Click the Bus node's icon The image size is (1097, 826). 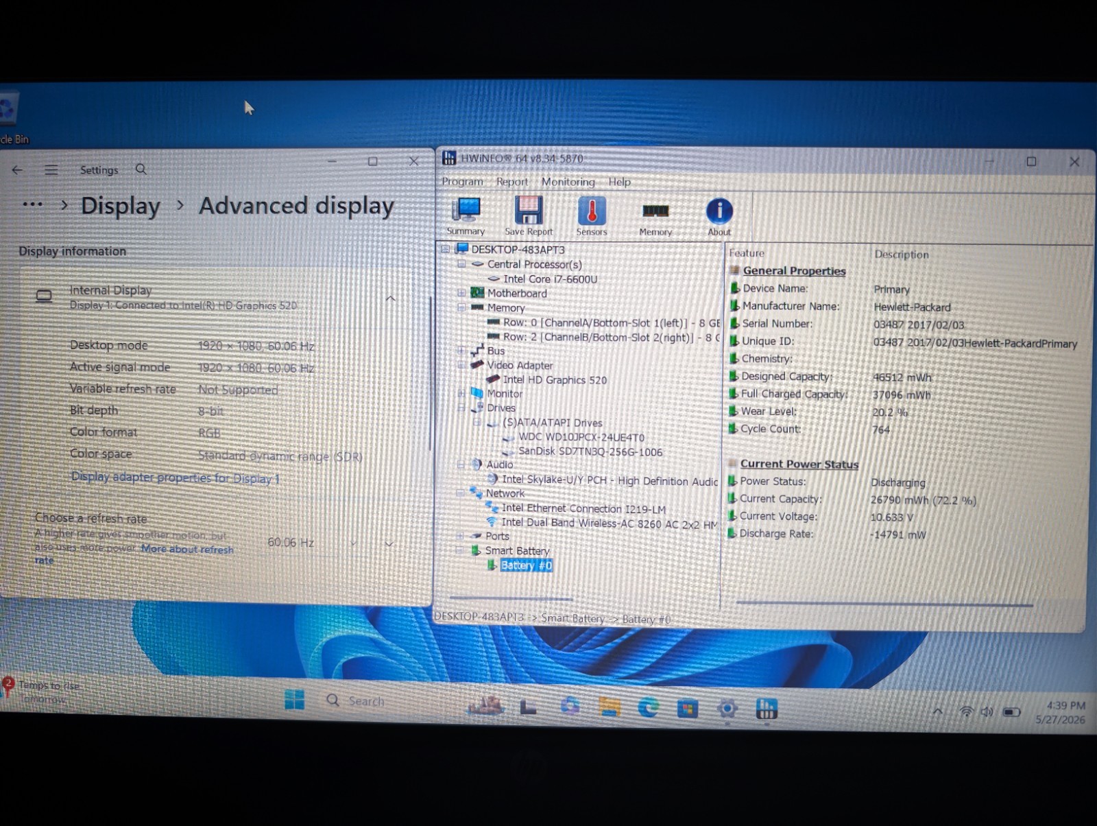[x=477, y=351]
